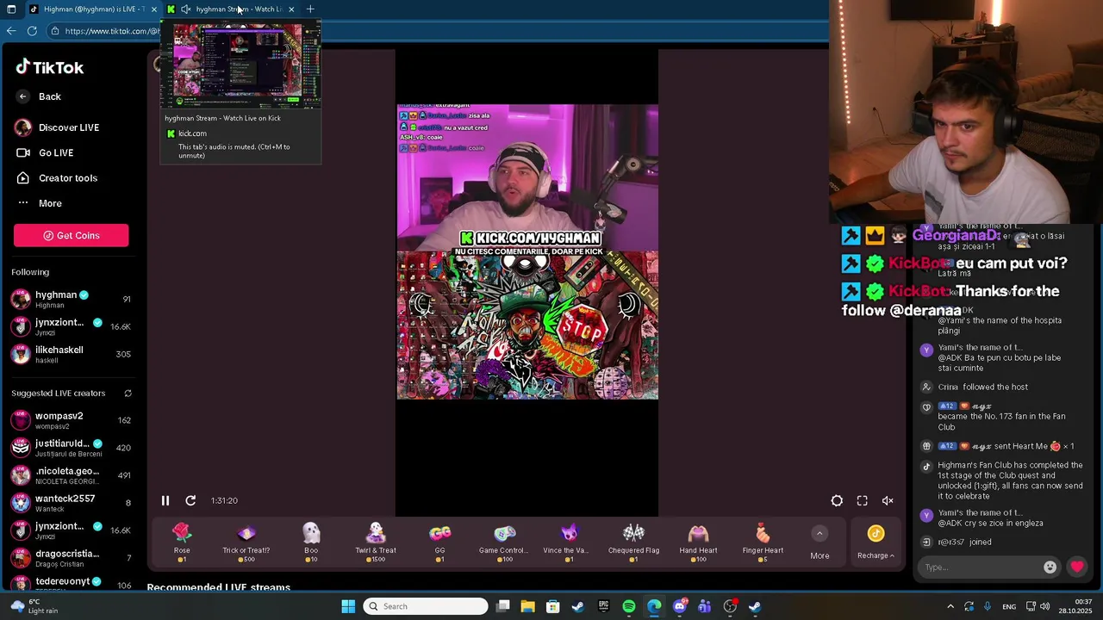Open the Windows Start menu
Viewport: 1103px width, 620px height.
point(348,606)
